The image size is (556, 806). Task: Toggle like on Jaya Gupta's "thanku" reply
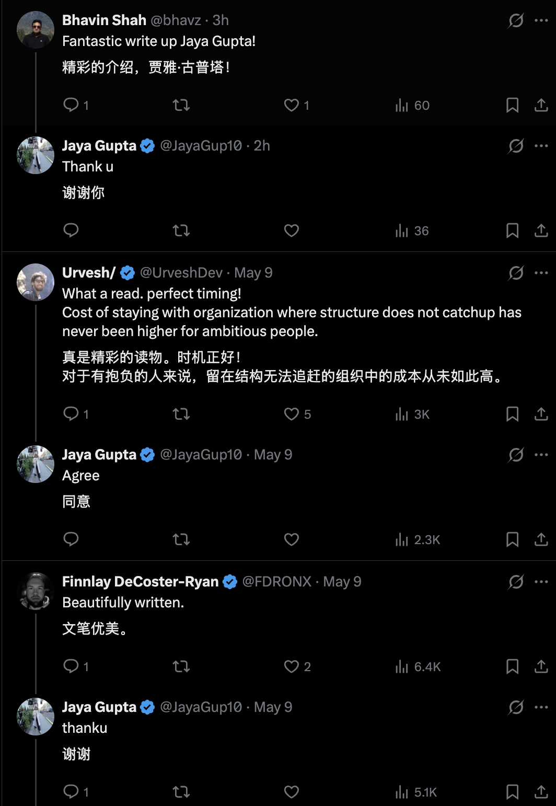pos(291,792)
